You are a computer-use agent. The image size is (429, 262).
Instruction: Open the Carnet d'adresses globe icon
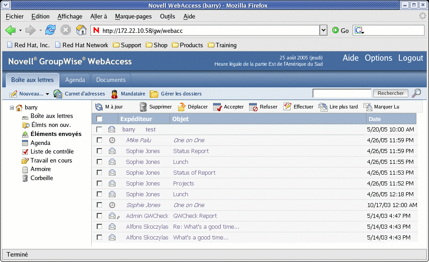58,94
